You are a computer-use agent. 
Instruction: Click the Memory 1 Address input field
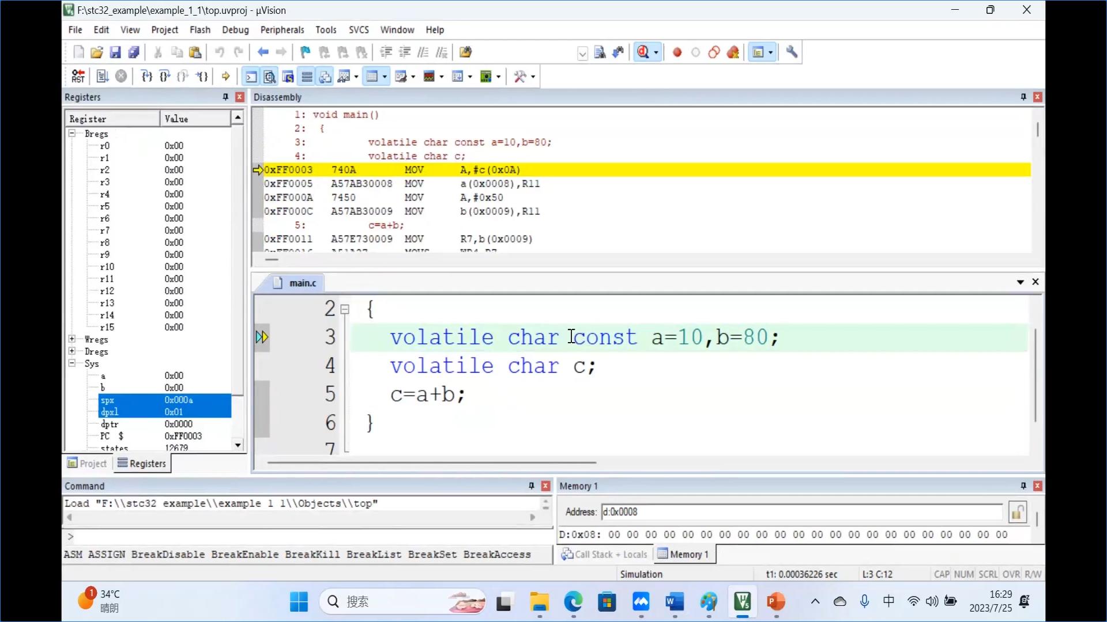pyautogui.click(x=802, y=512)
